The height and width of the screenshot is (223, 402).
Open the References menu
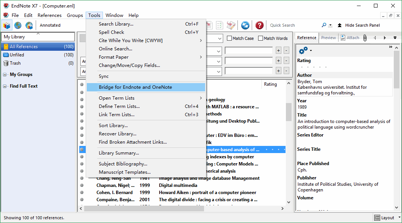(50, 15)
